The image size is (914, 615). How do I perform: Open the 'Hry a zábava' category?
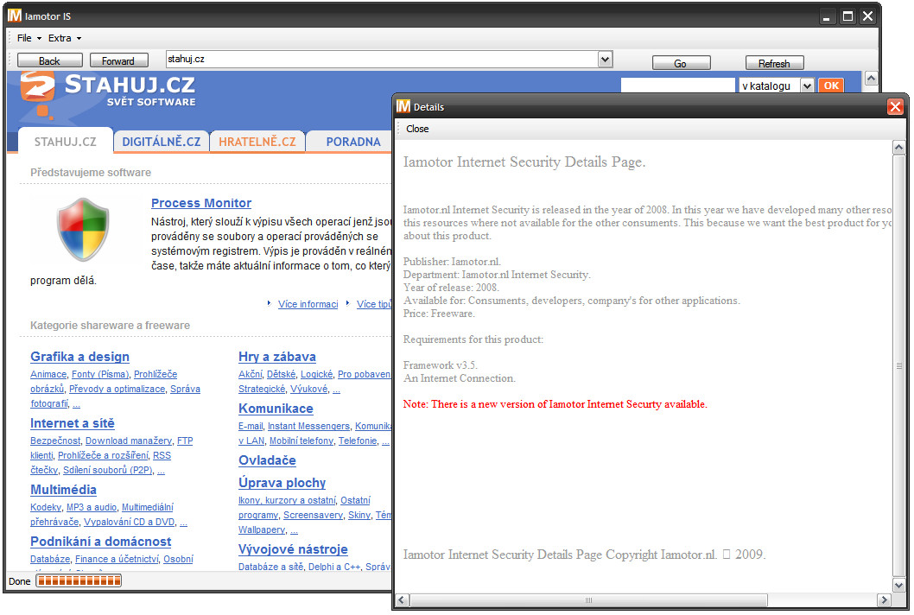click(x=277, y=357)
